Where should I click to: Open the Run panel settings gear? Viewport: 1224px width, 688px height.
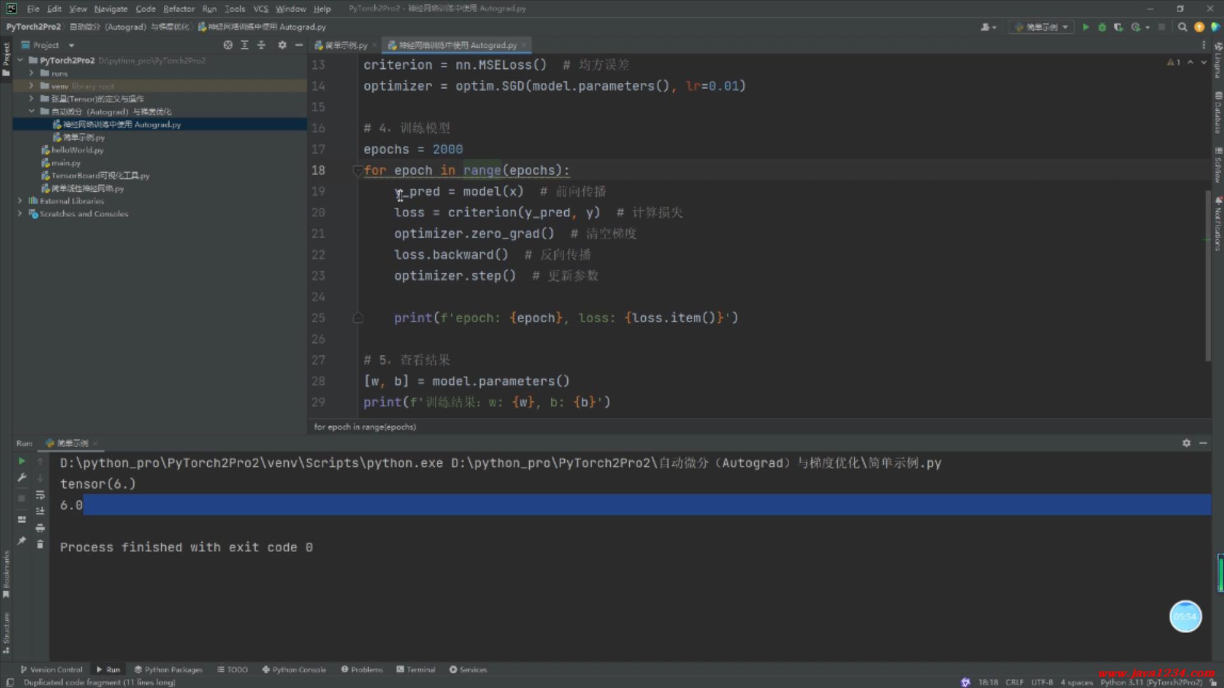coord(1186,443)
